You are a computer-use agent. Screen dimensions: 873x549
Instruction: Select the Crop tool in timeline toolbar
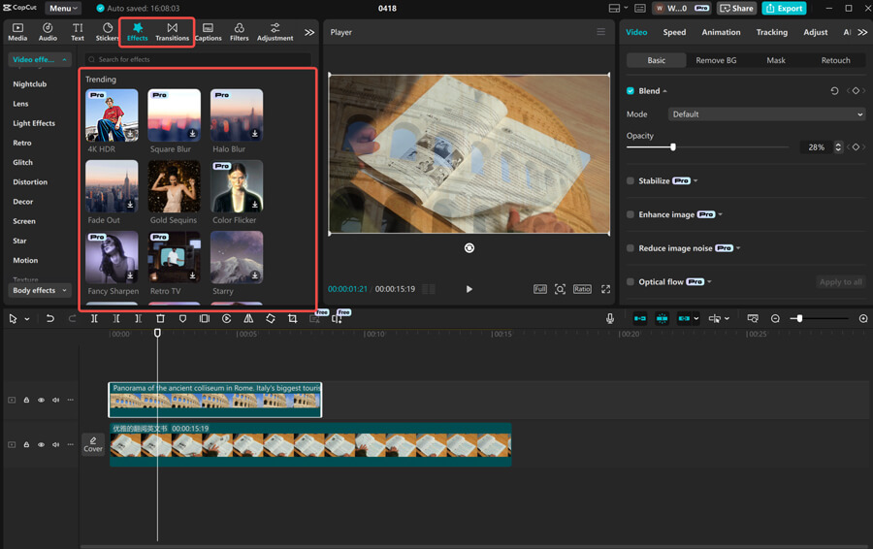point(292,318)
